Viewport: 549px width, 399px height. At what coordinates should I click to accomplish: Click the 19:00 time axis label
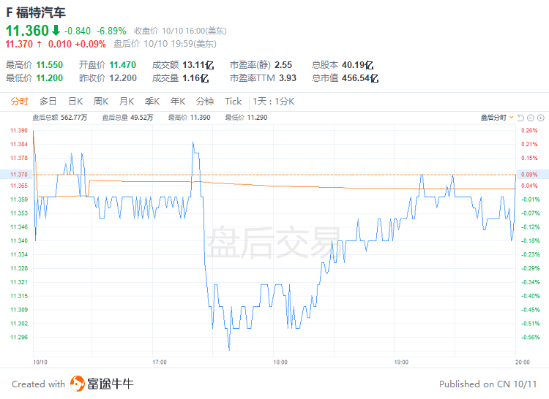click(x=401, y=362)
